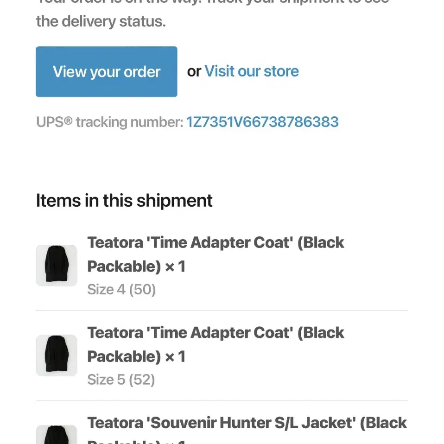This screenshot has height=444, width=444.
Task: Click 'the delivery status' text line
Action: coord(101,21)
